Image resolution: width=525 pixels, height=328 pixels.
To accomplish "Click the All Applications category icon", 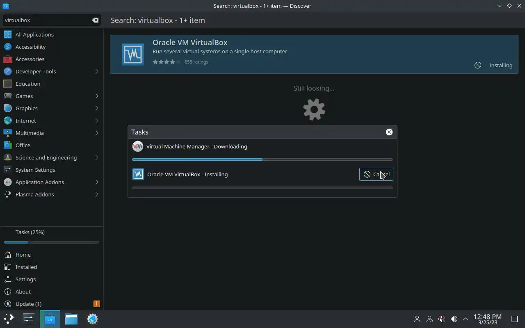I will point(8,34).
